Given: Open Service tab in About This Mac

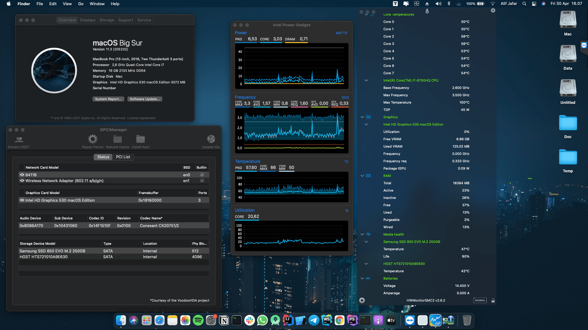Looking at the screenshot, I should tap(144, 20).
